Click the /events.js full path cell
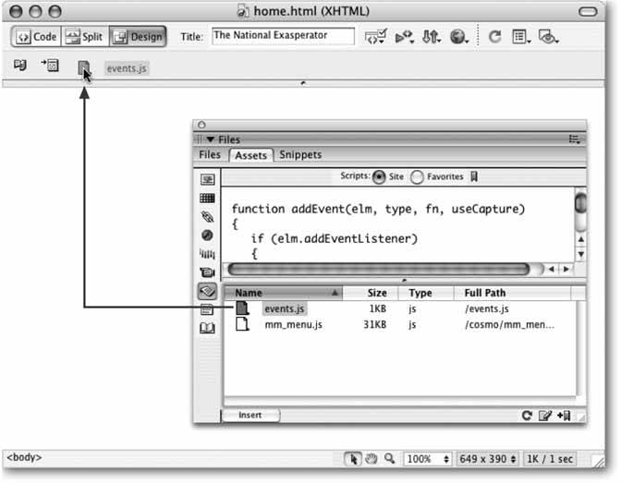 (487, 308)
